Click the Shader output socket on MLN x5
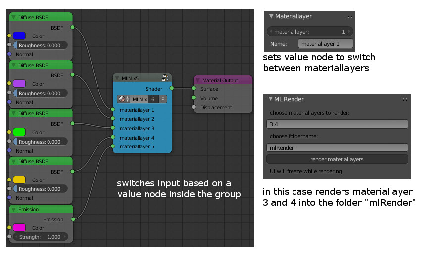440x254 pixels. 172,88
